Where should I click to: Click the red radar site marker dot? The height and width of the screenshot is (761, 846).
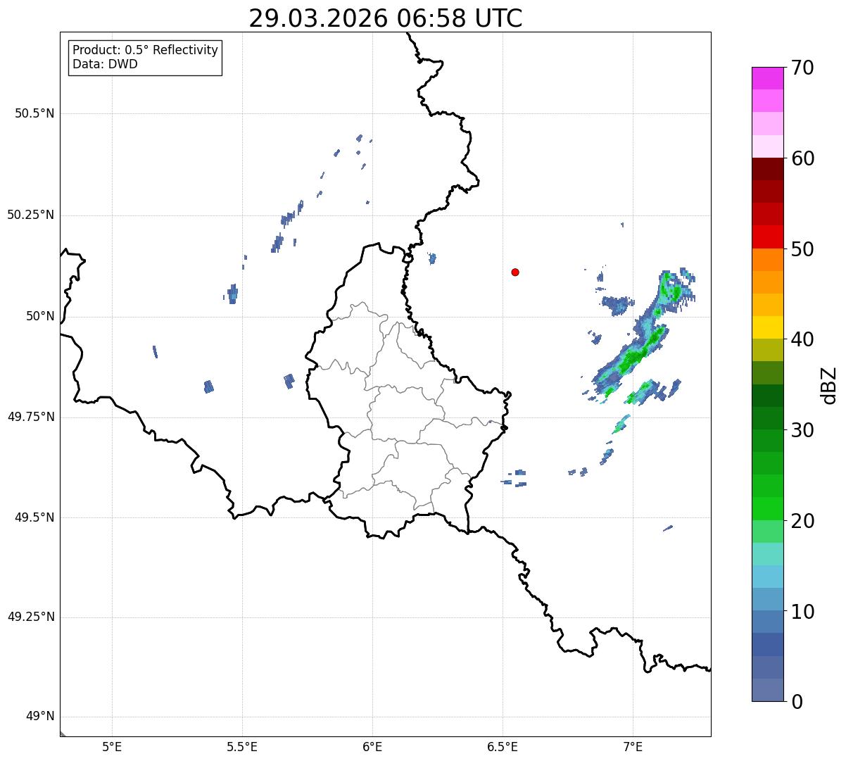515,272
